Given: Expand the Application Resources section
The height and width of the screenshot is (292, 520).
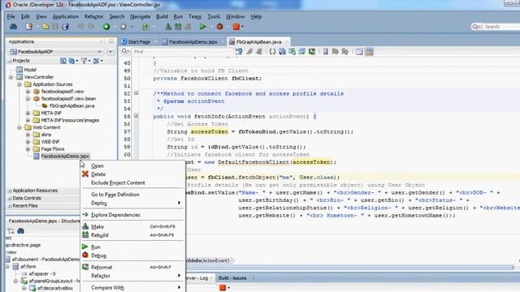Looking at the screenshot, I should click(10, 191).
